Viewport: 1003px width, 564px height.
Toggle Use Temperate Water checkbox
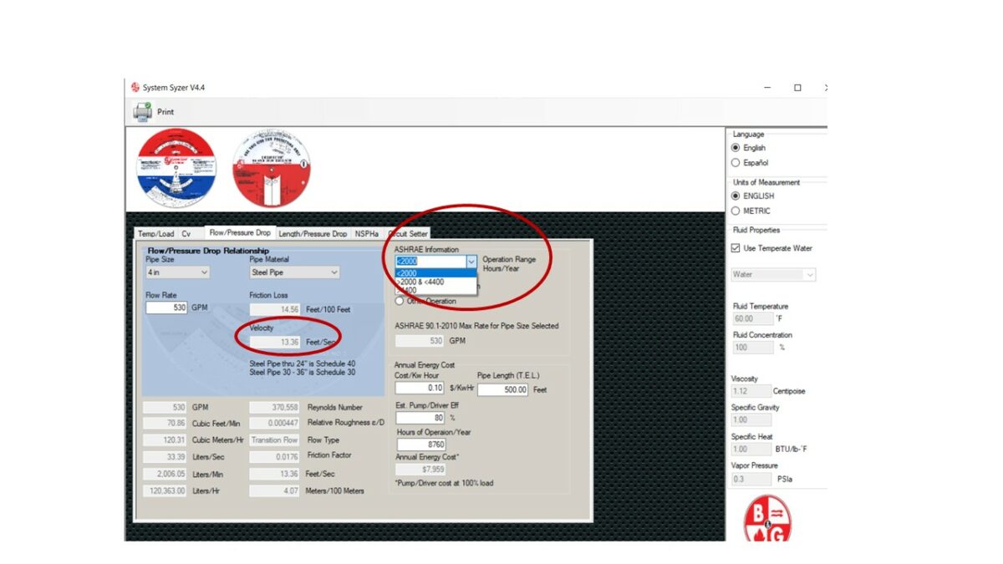(736, 248)
